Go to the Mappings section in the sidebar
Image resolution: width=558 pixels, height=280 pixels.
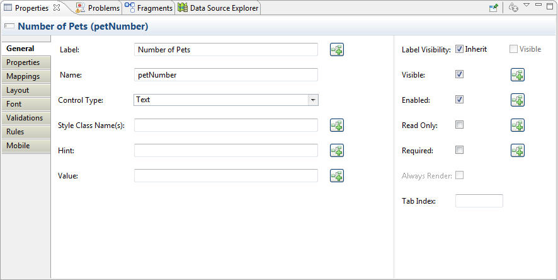pyautogui.click(x=23, y=76)
